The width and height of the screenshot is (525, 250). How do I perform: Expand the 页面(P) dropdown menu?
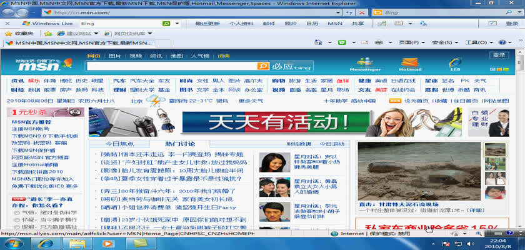click(408, 42)
